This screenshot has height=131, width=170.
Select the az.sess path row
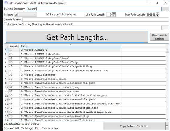point(70,91)
